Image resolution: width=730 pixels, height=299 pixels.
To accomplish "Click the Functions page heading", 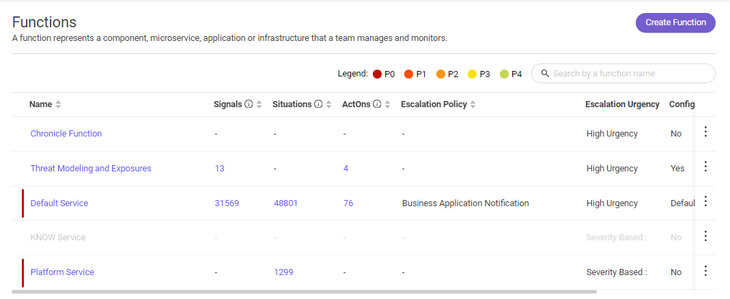I will tap(44, 22).
